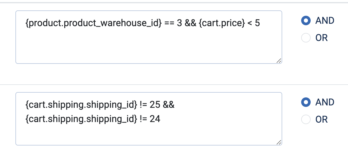Focus the product warehouse condition text area
This screenshot has width=348, height=155.
[x=149, y=45]
